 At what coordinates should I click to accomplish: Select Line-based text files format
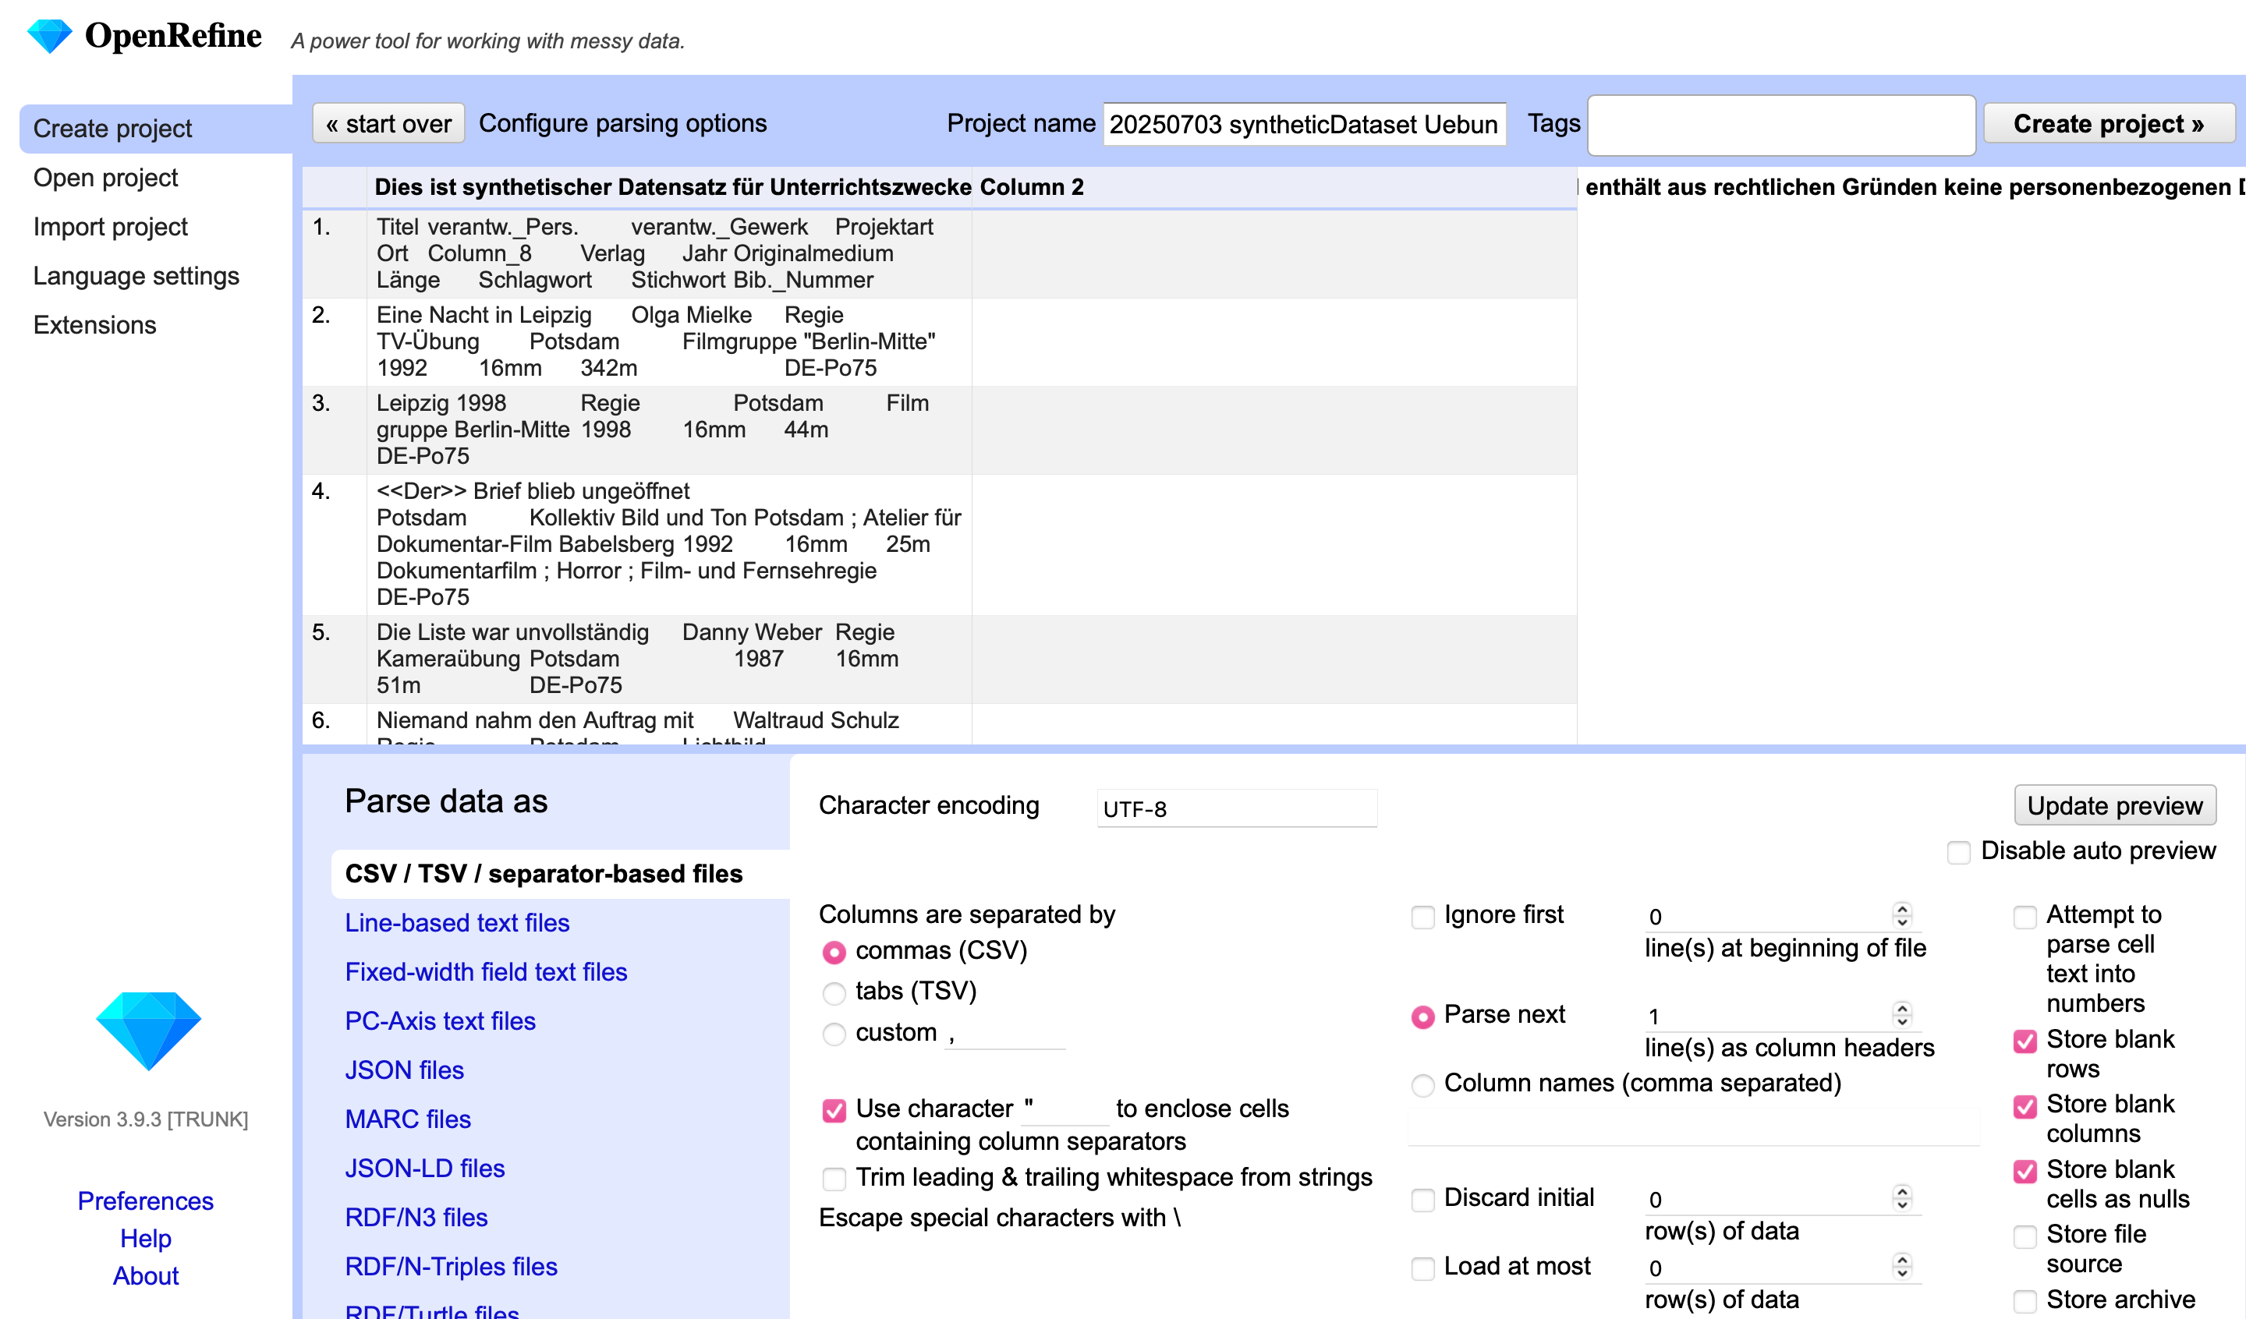click(x=457, y=922)
